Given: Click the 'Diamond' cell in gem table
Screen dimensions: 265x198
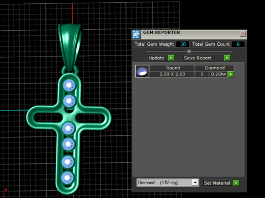Looking at the screenshot, I should click(x=215, y=68).
